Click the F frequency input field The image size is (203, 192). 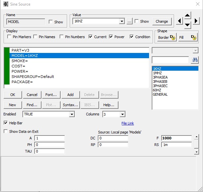tap(176, 138)
